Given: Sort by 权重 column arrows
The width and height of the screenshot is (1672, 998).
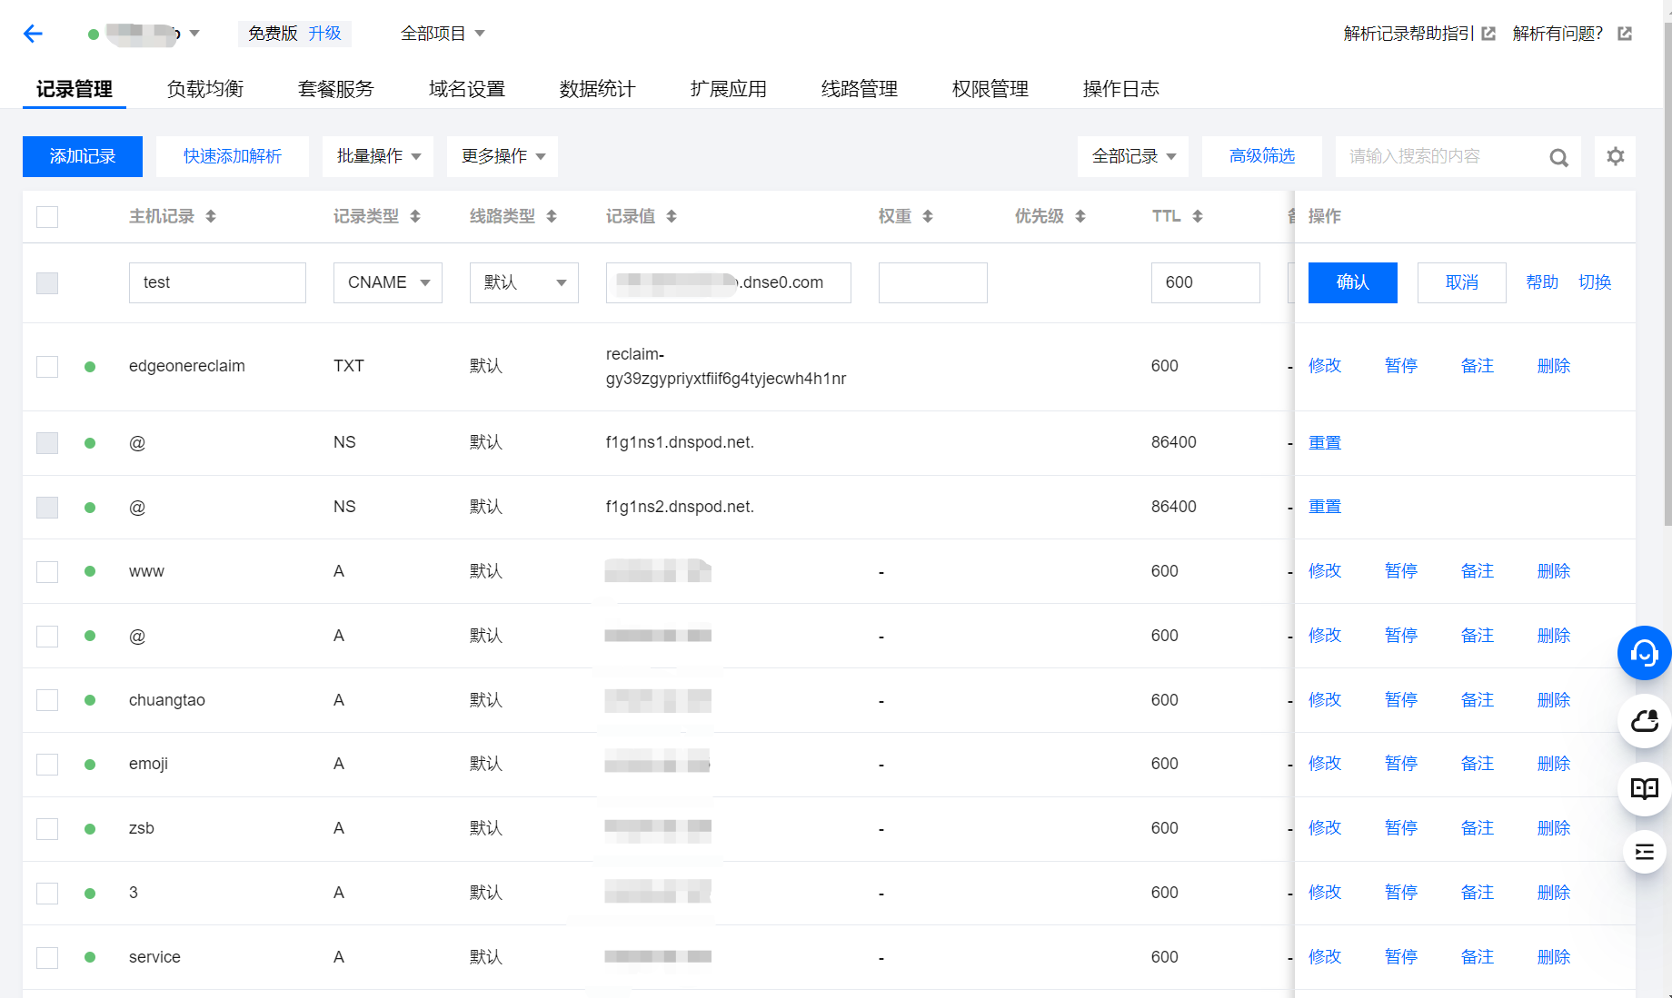Looking at the screenshot, I should [x=928, y=216].
